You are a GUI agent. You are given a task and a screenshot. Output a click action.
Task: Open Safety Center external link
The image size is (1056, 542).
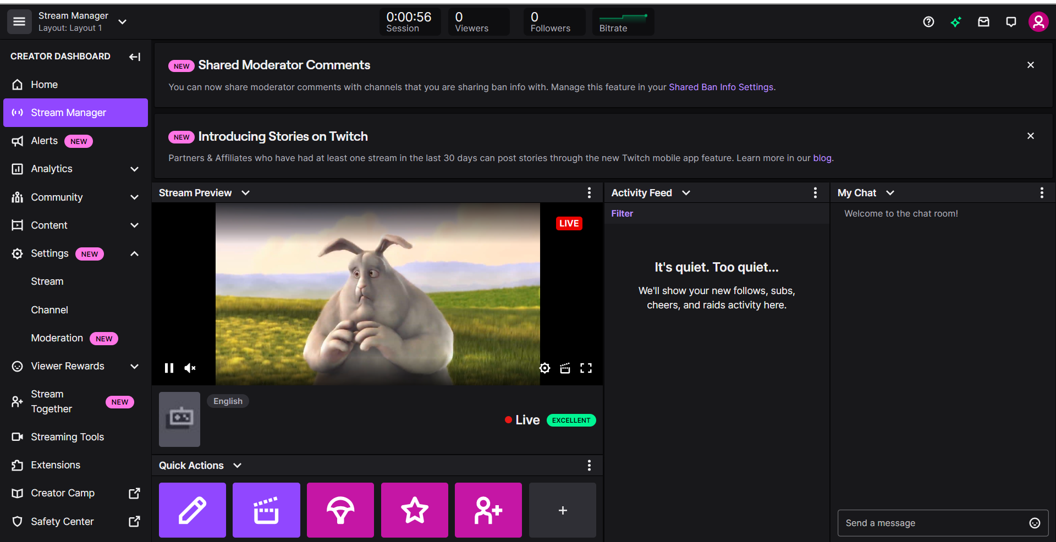(75, 522)
